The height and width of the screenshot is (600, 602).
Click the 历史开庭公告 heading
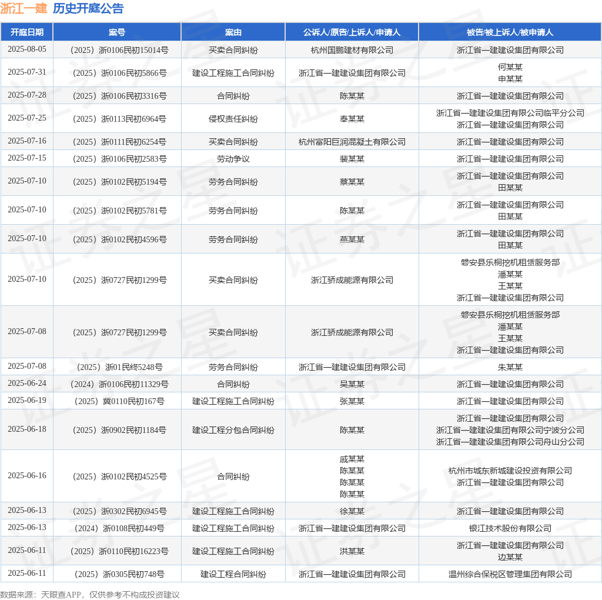[x=88, y=8]
